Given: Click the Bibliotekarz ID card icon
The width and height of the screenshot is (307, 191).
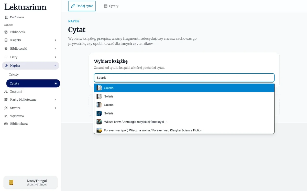Looking at the screenshot, I should (6, 124).
